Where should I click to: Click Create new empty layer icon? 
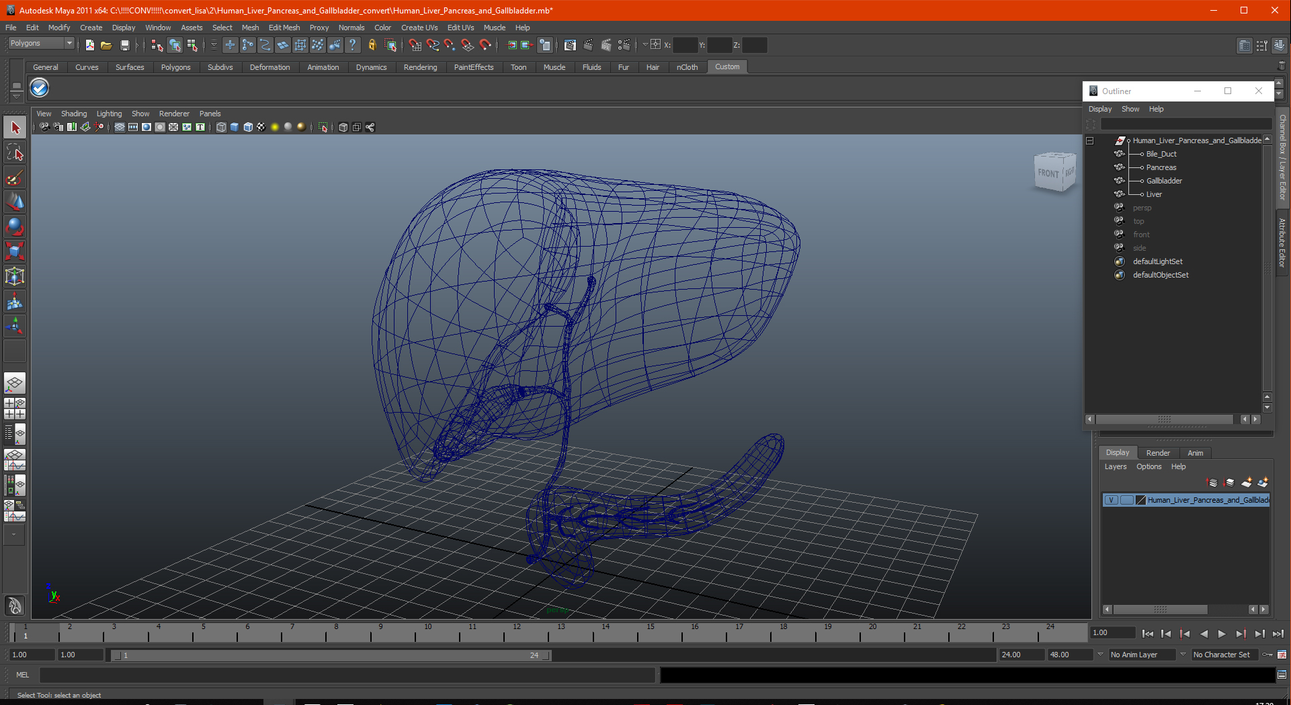click(x=1247, y=483)
